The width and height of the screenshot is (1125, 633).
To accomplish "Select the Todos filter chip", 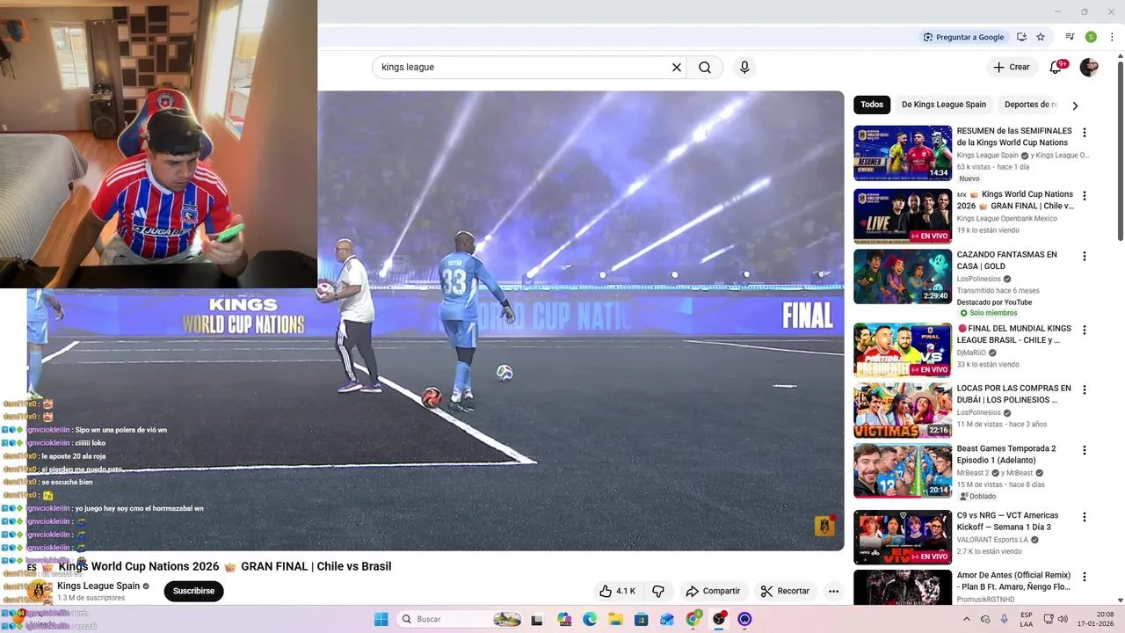I will tap(872, 105).
